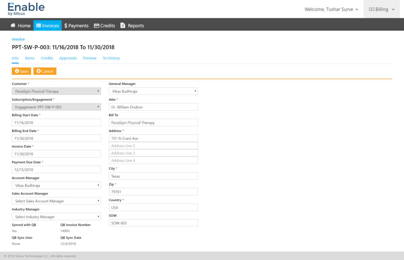Click the Address Line 3 field

coord(153,153)
